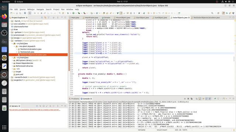Toggle Show Console on standard output change

206,99
